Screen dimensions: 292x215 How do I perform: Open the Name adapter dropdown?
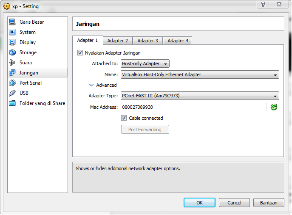coord(200,75)
